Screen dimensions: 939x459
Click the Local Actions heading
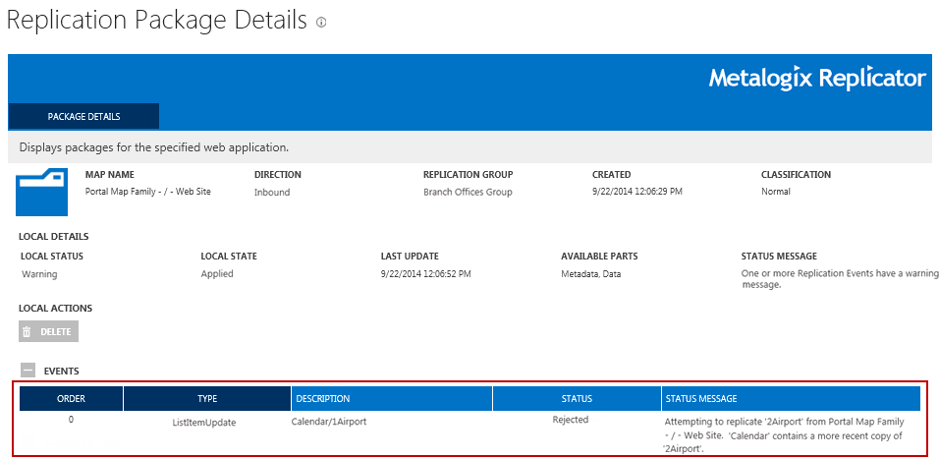tap(56, 308)
